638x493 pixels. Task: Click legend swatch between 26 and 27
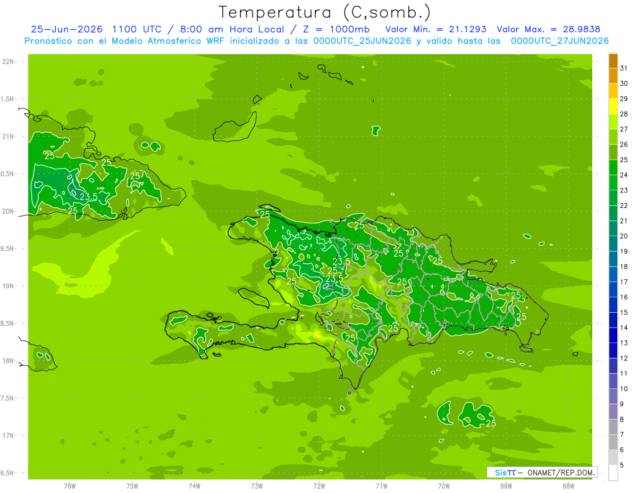(x=613, y=137)
